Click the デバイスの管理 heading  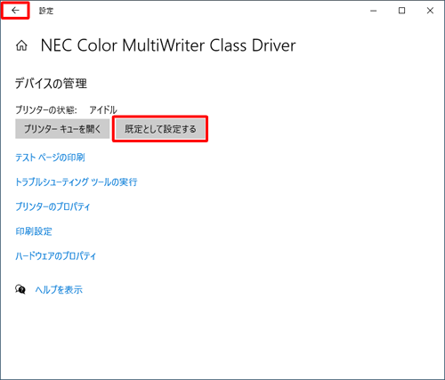(x=51, y=84)
